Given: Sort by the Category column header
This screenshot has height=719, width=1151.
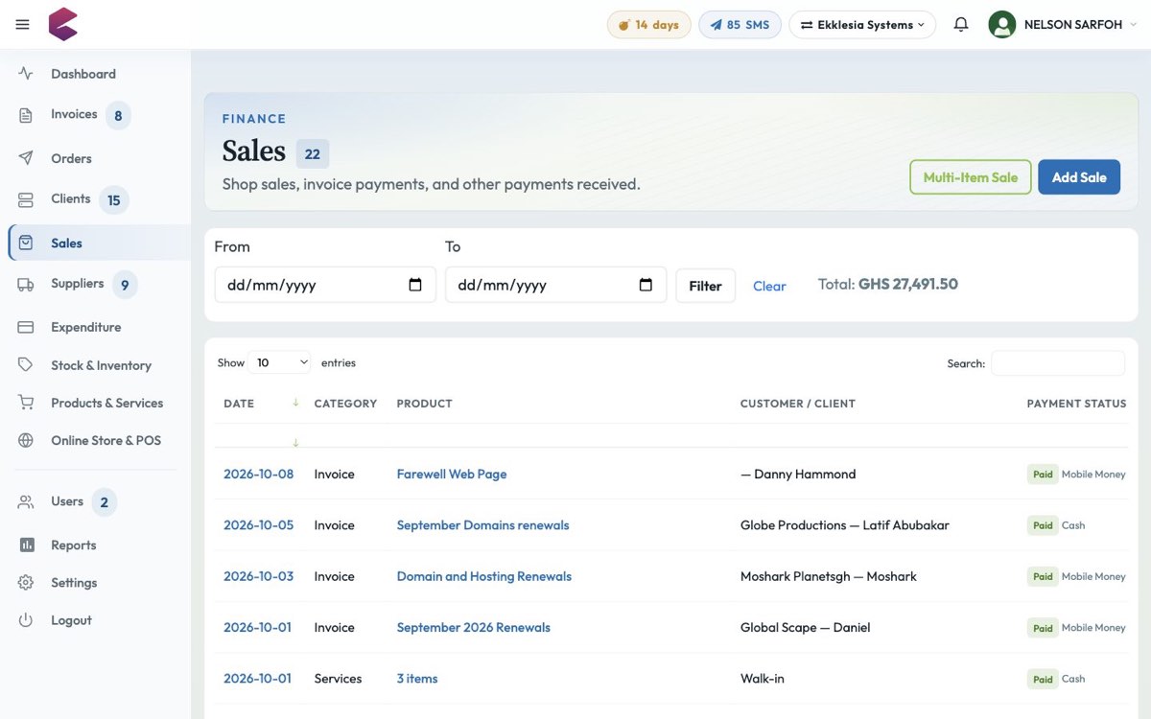Looking at the screenshot, I should tap(345, 404).
